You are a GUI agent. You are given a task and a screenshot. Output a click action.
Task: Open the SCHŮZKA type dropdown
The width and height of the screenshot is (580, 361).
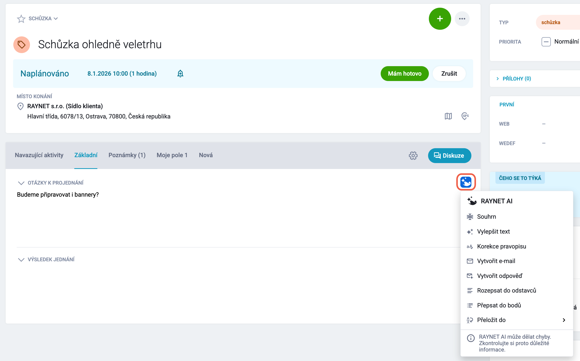pyautogui.click(x=43, y=18)
